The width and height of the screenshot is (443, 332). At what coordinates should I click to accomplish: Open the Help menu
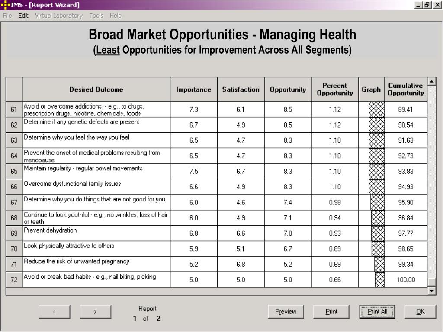coord(115,16)
